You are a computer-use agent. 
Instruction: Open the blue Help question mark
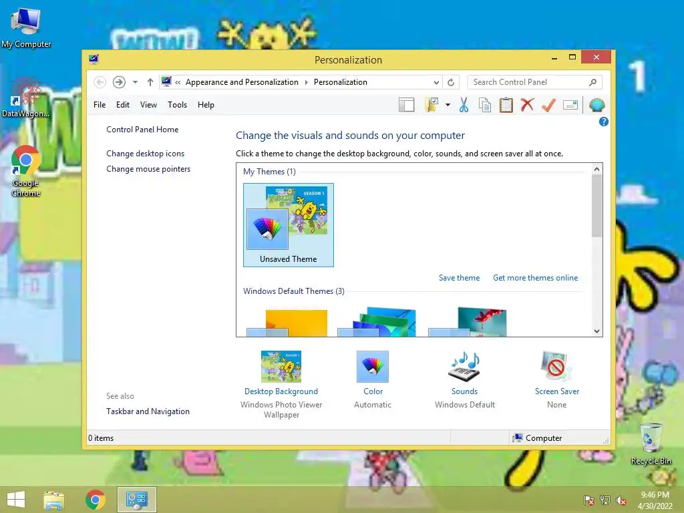604,122
